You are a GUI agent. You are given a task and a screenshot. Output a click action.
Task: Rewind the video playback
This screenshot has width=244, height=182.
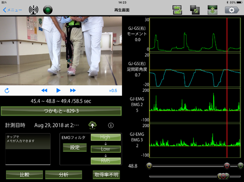click(x=44, y=90)
